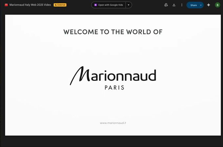Click the Add shortcut to Drive icon

coord(166,5)
